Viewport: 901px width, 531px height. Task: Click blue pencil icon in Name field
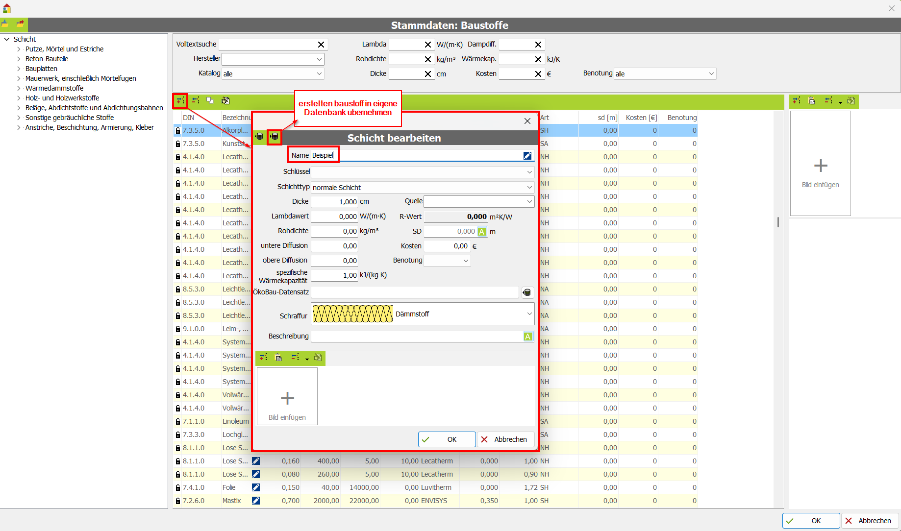click(x=527, y=156)
